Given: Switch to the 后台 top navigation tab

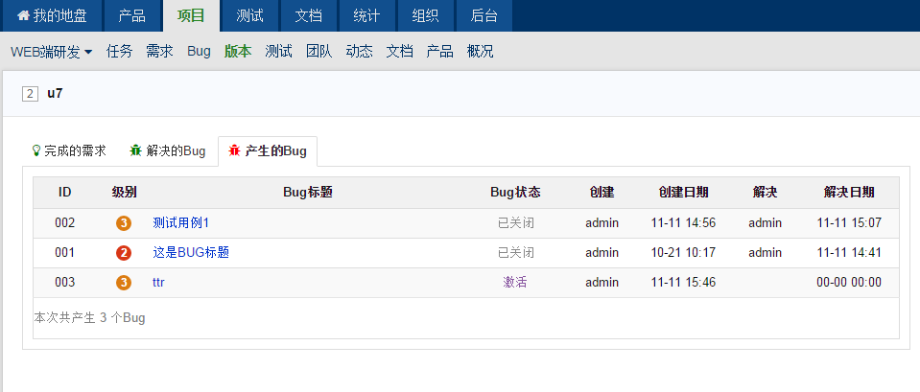Looking at the screenshot, I should click(484, 16).
